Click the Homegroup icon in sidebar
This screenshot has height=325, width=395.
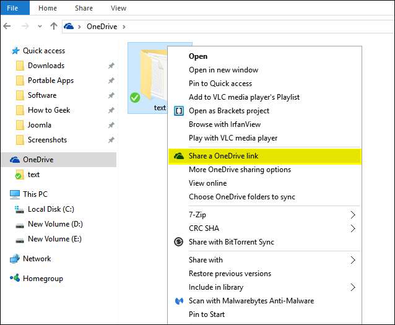click(x=15, y=279)
